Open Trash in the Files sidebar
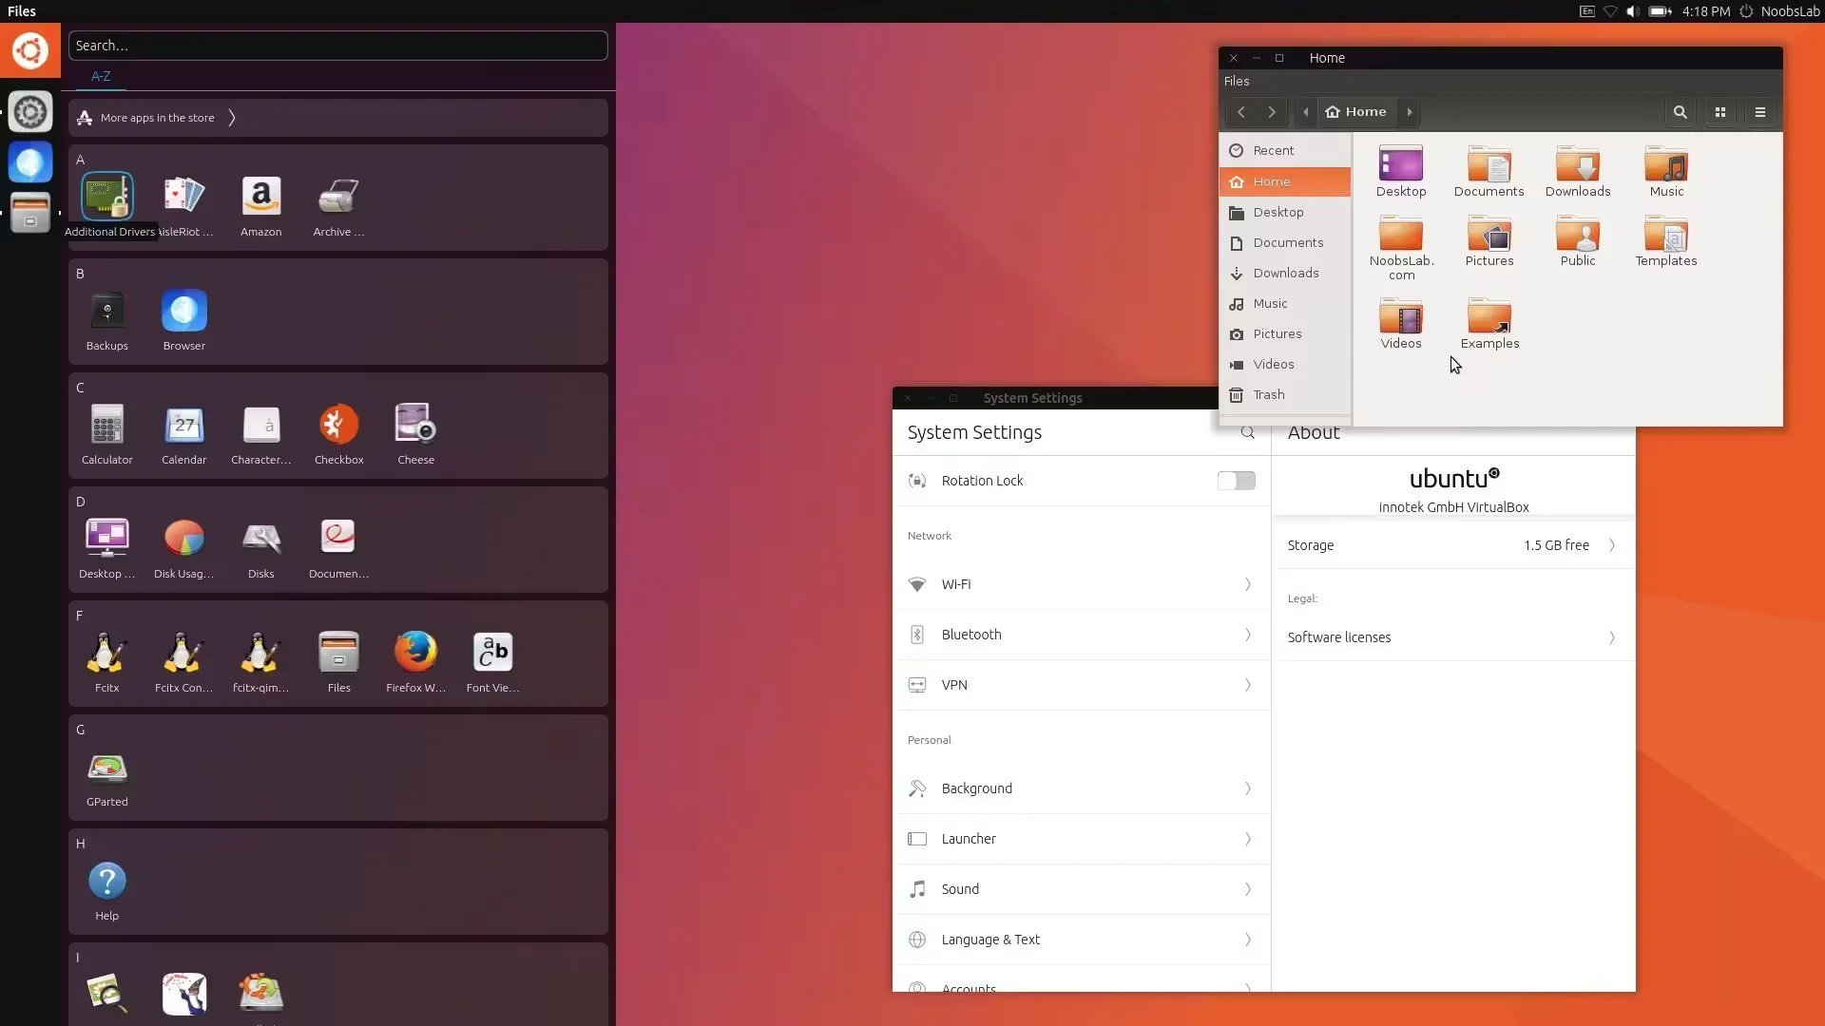1825x1026 pixels. (x=1268, y=395)
